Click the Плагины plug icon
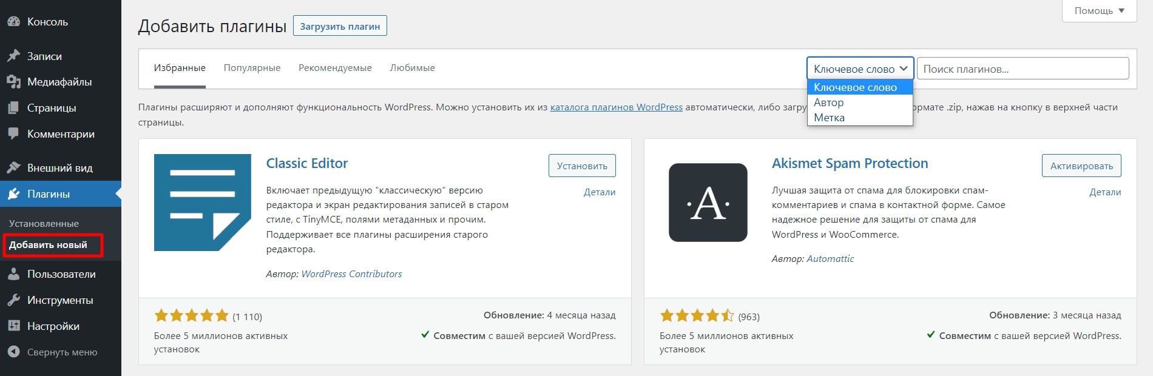Image resolution: width=1153 pixels, height=376 pixels. (x=13, y=194)
